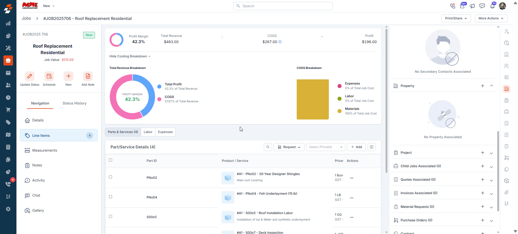Open the price tag icon in sidebar
The width and height of the screenshot is (518, 234).
8,122
